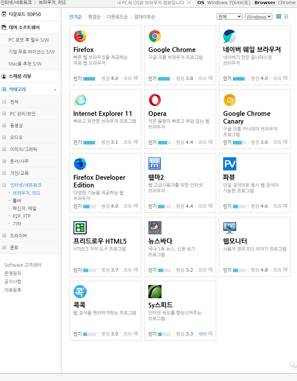Open the 파뷰 PV icon
Image resolution: width=297 pixels, height=381 pixels.
[230, 164]
